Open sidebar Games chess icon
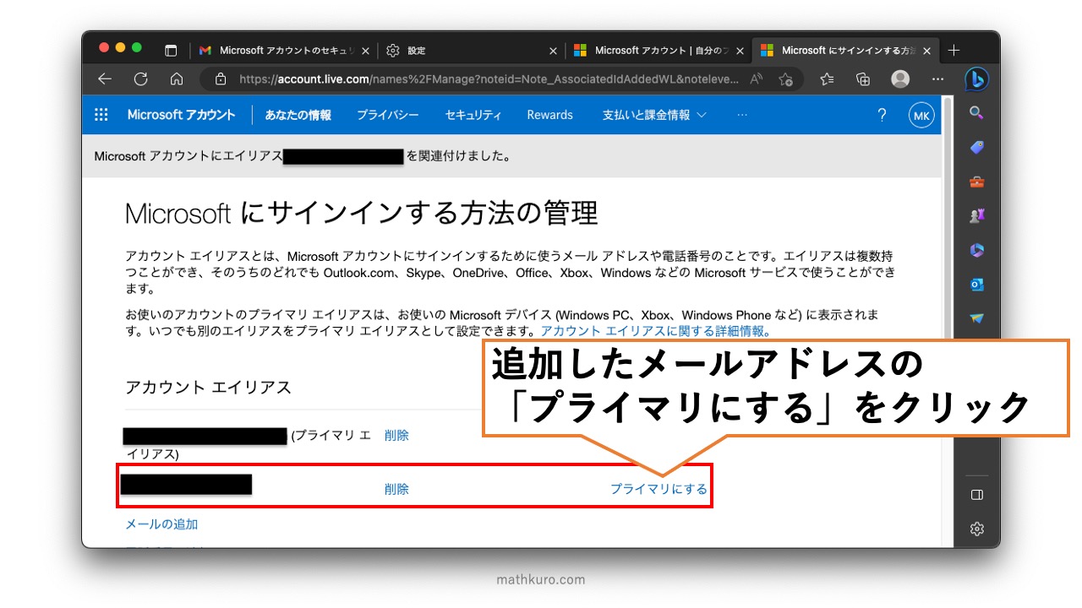 [x=976, y=216]
